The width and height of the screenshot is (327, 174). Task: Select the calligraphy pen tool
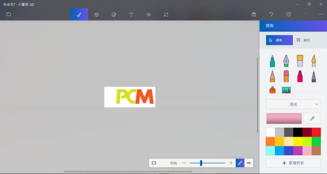coord(286,61)
